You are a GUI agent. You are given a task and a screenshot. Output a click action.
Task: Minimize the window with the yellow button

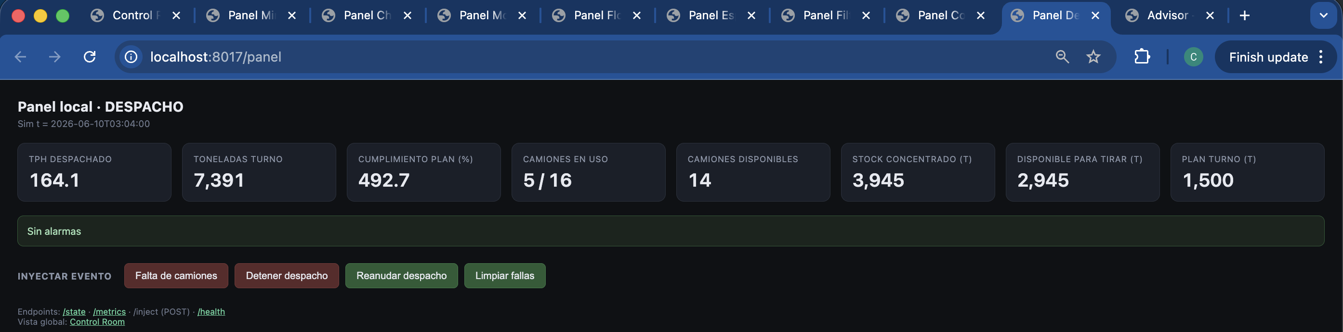[40, 15]
